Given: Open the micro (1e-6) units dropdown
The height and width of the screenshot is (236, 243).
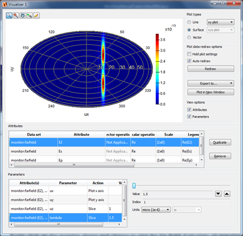Looking at the screenshot, I should coord(156,210).
